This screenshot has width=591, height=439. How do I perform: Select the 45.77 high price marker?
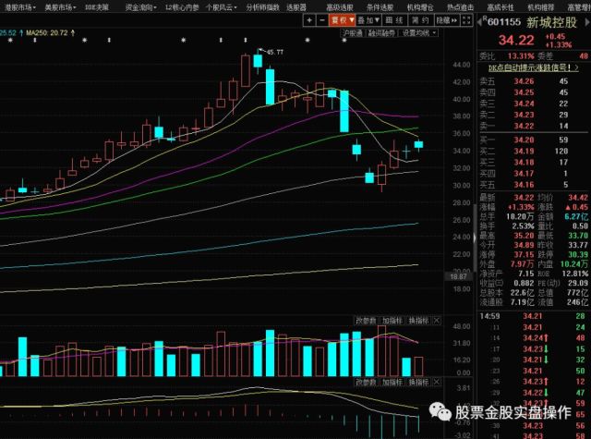click(275, 52)
